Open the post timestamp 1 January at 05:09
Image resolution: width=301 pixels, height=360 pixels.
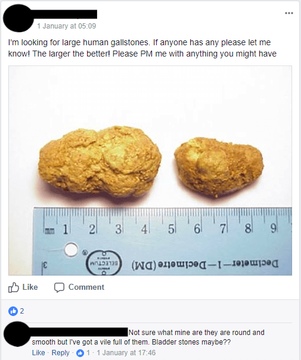tap(66, 26)
